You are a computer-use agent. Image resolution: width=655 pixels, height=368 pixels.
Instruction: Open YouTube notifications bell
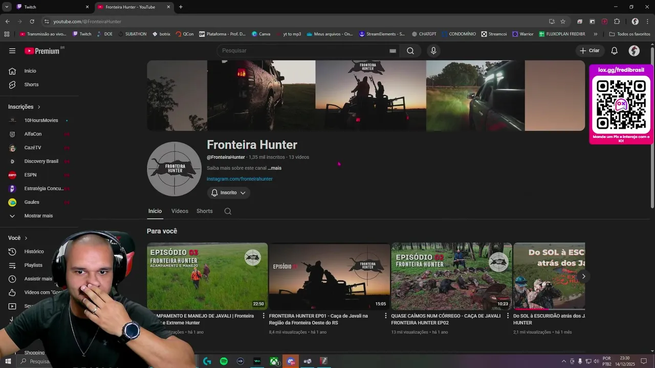615,51
